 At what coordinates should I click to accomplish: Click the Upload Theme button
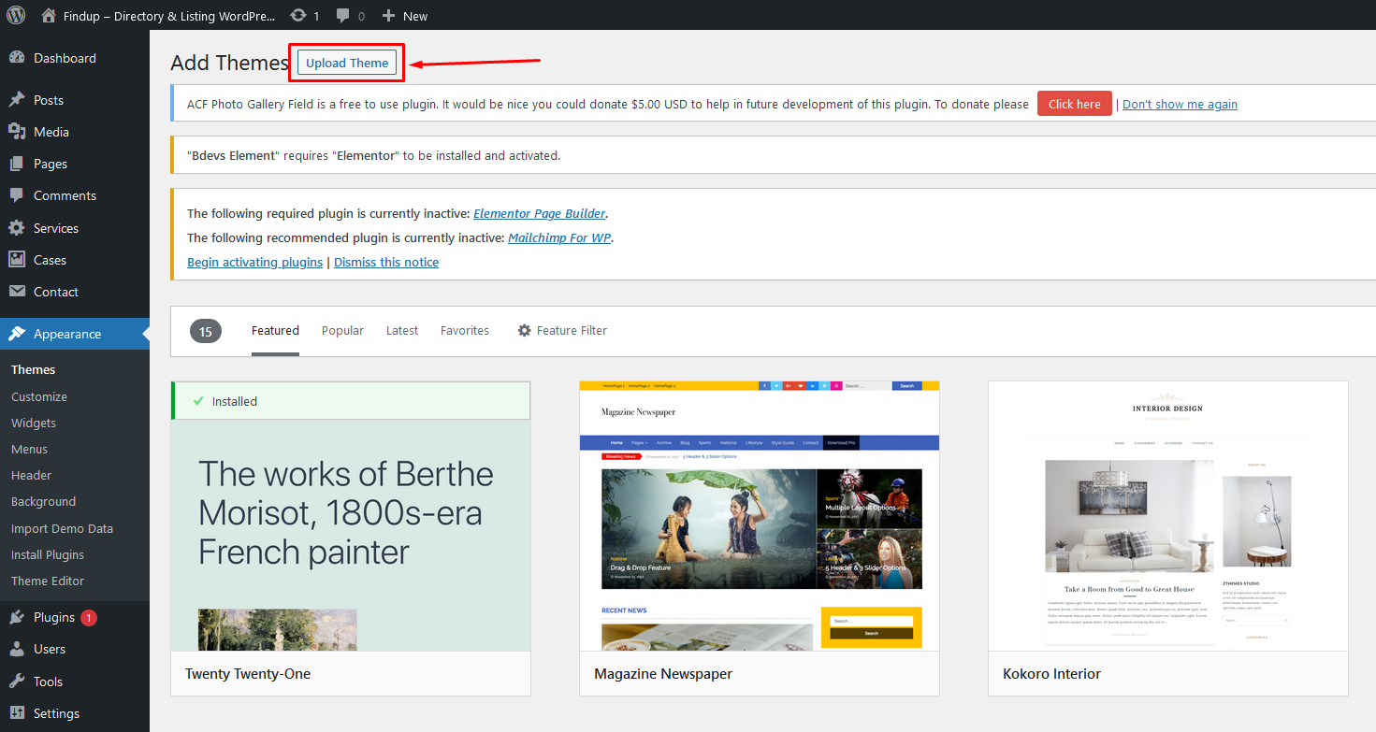pyautogui.click(x=347, y=63)
